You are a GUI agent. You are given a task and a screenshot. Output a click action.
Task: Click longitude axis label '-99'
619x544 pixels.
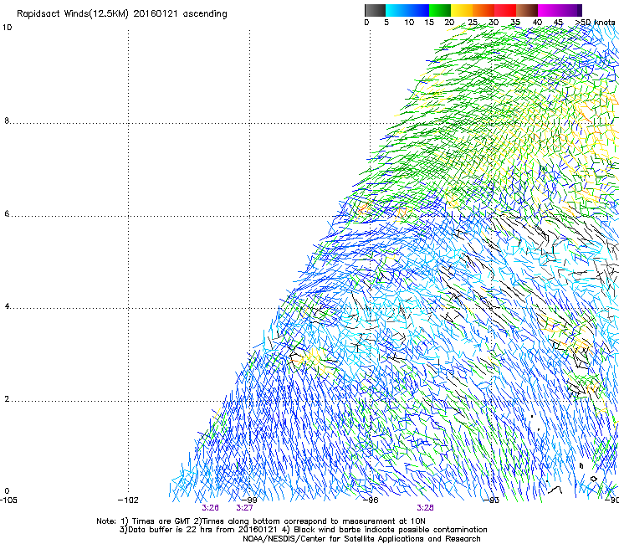click(249, 500)
